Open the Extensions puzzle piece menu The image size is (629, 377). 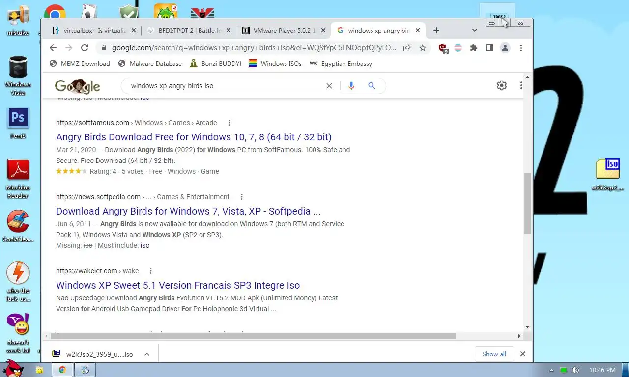(474, 48)
